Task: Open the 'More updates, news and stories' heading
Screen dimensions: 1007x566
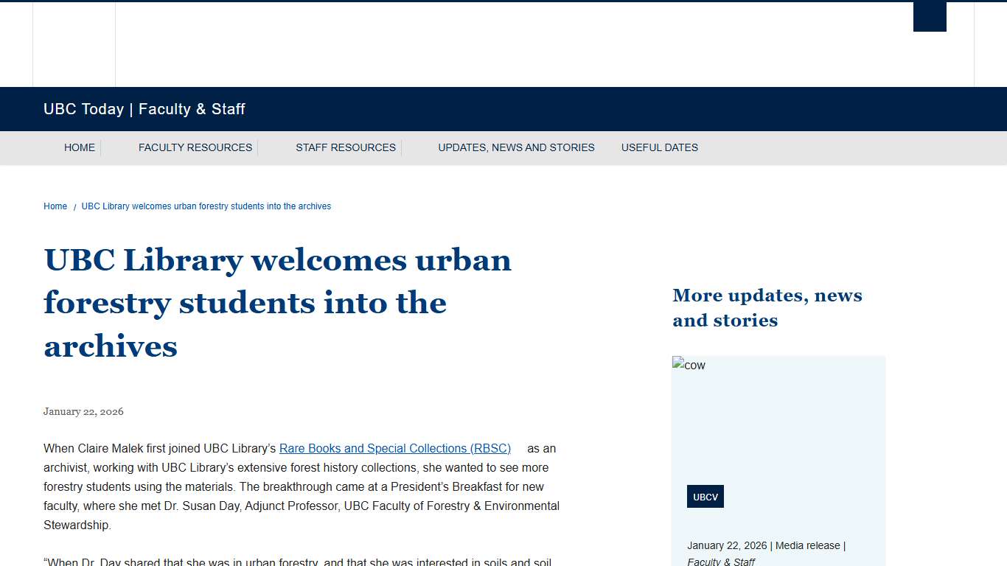Action: tap(767, 307)
